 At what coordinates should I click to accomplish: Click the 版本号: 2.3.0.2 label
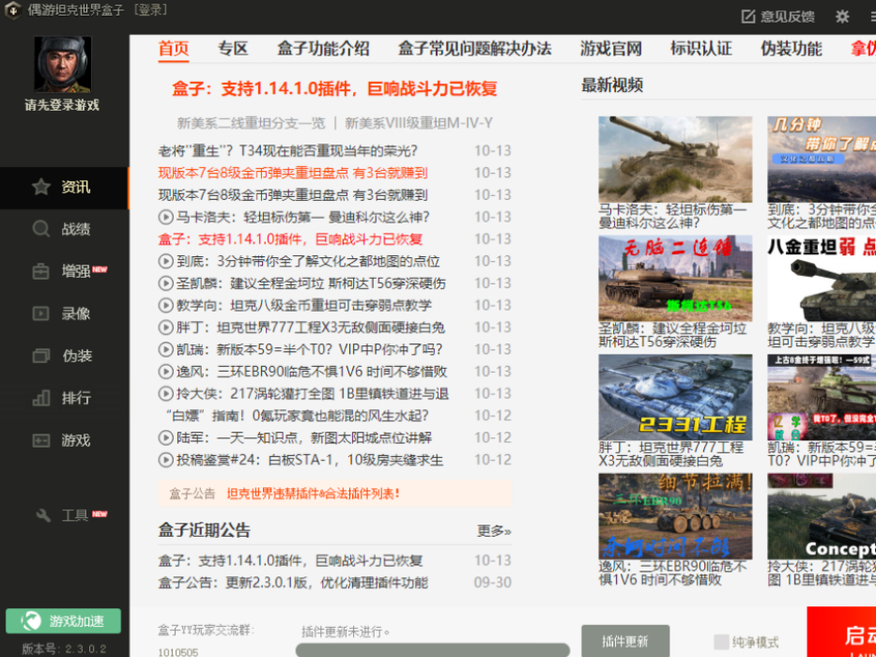64,649
